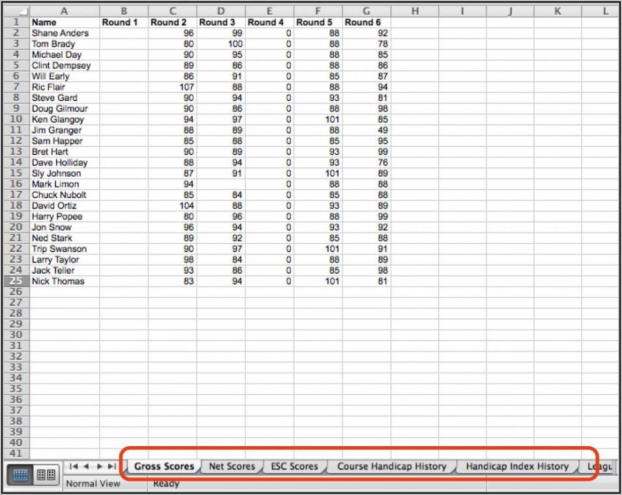Click the Round 2 header cell
The height and width of the screenshot is (495, 622).
coord(173,22)
